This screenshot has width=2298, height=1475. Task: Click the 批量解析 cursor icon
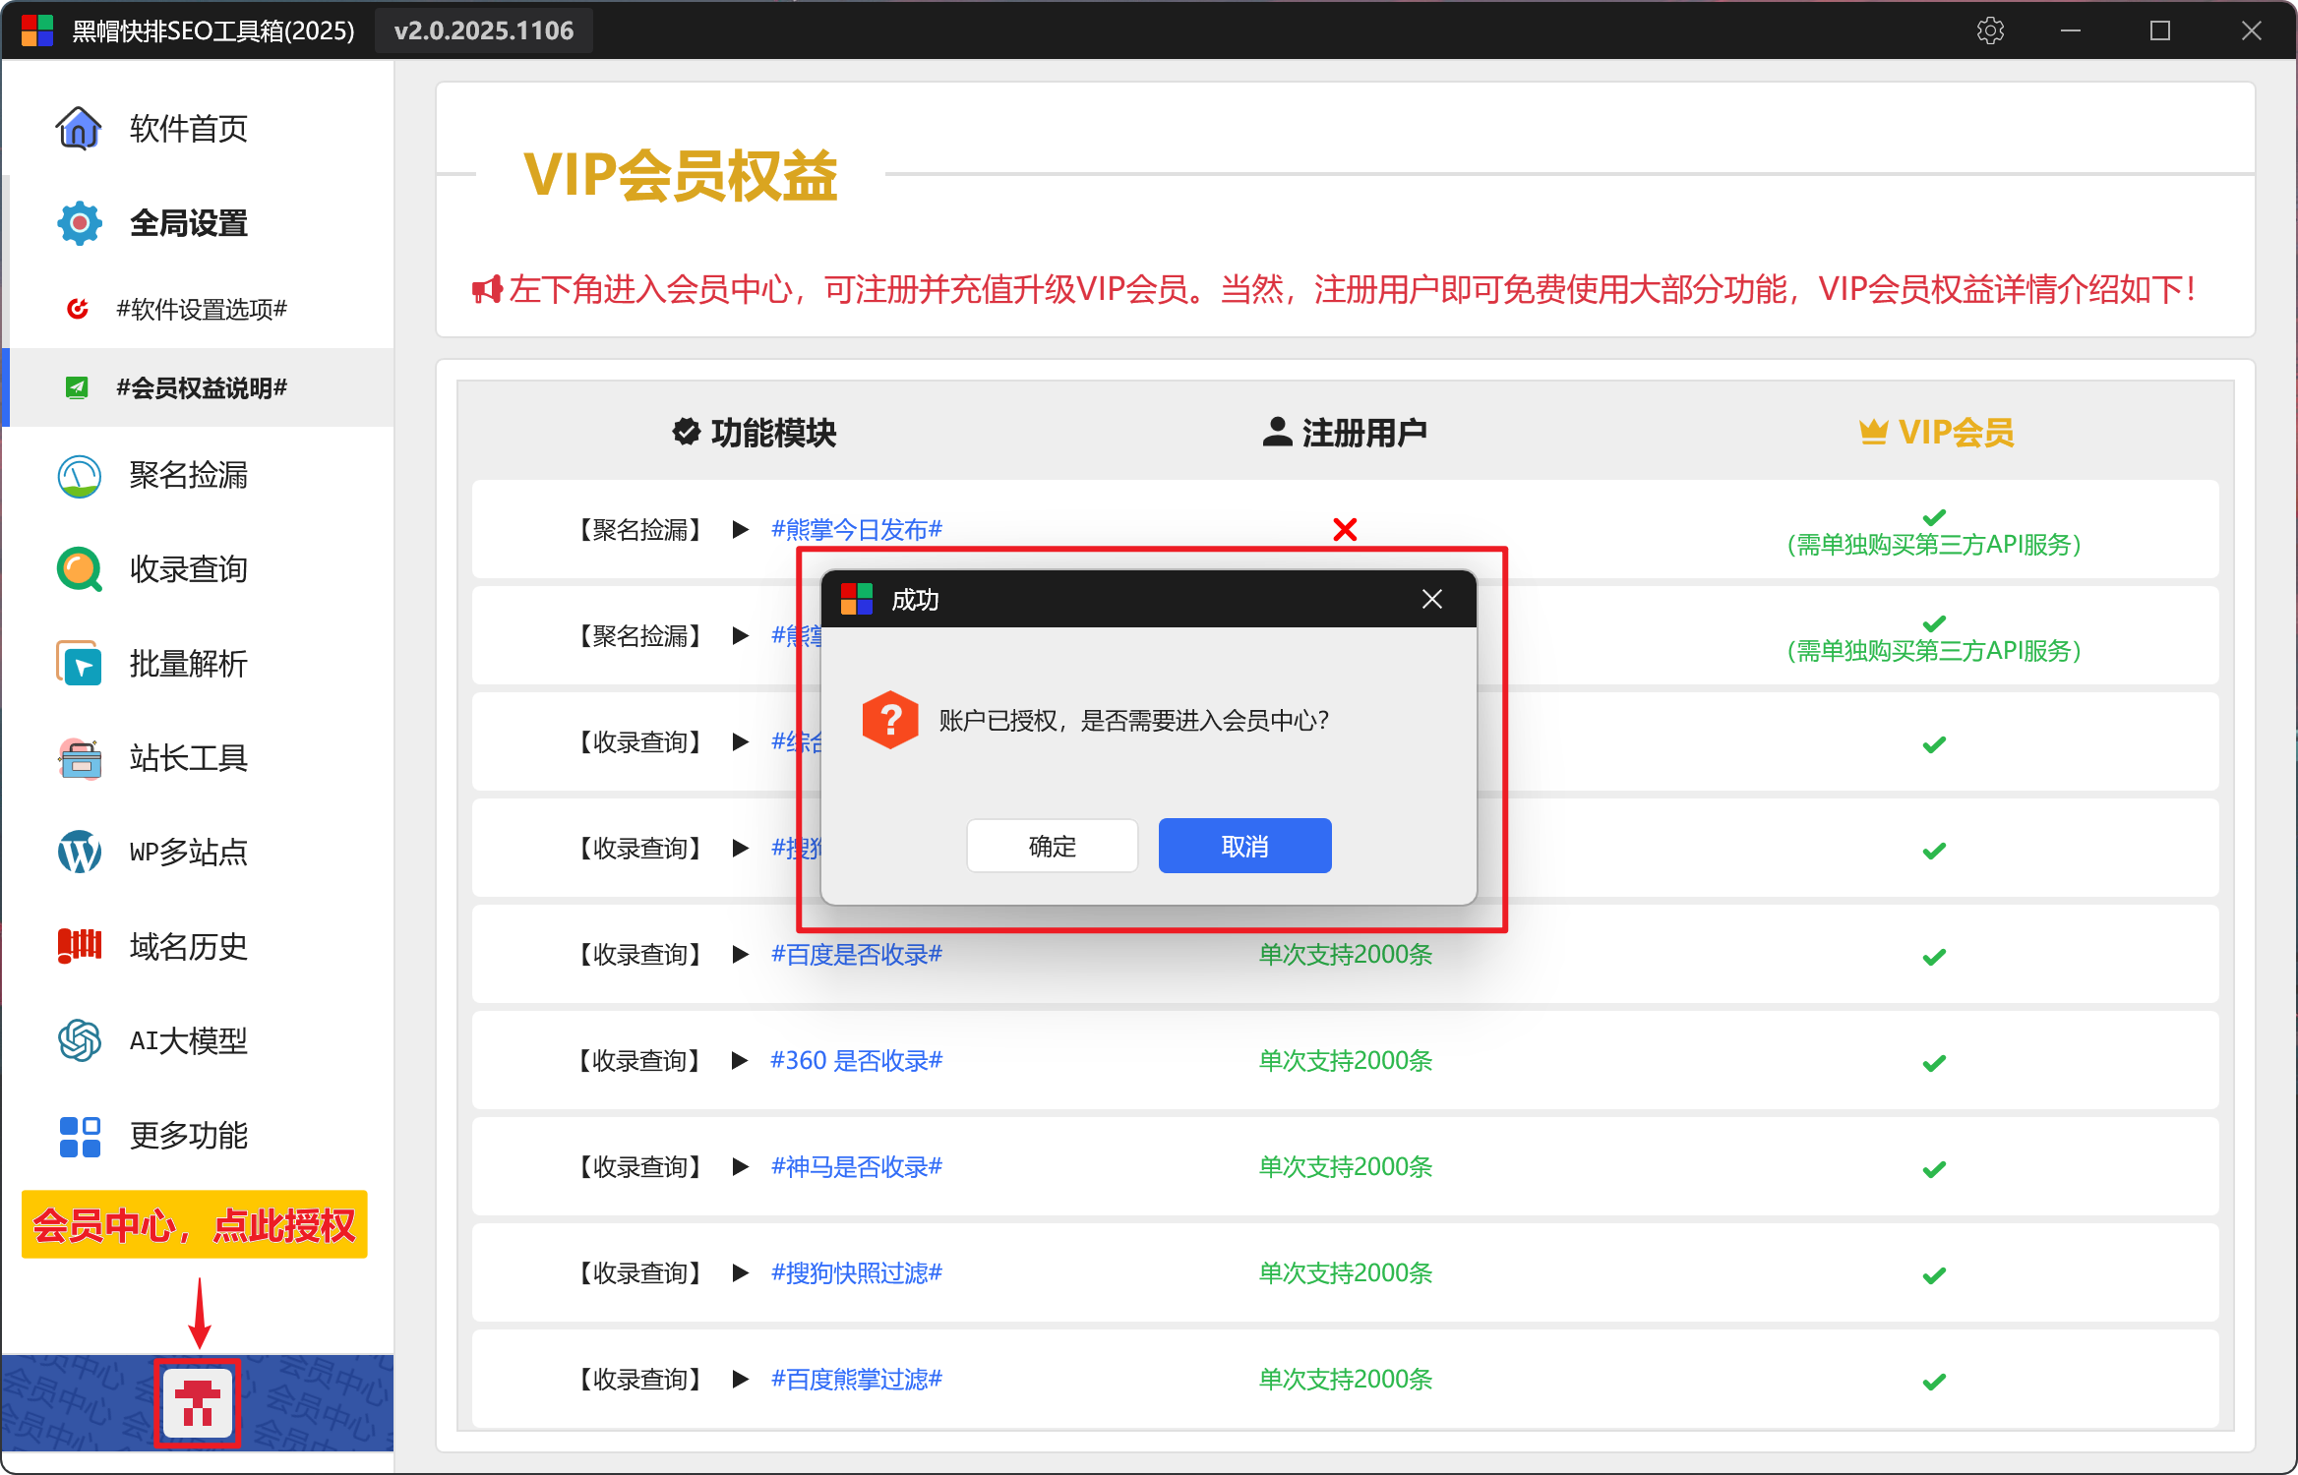[x=79, y=664]
